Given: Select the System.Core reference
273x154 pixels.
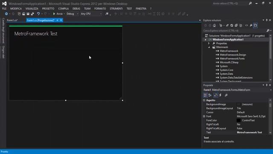Looking at the screenshot, I should 227,70.
